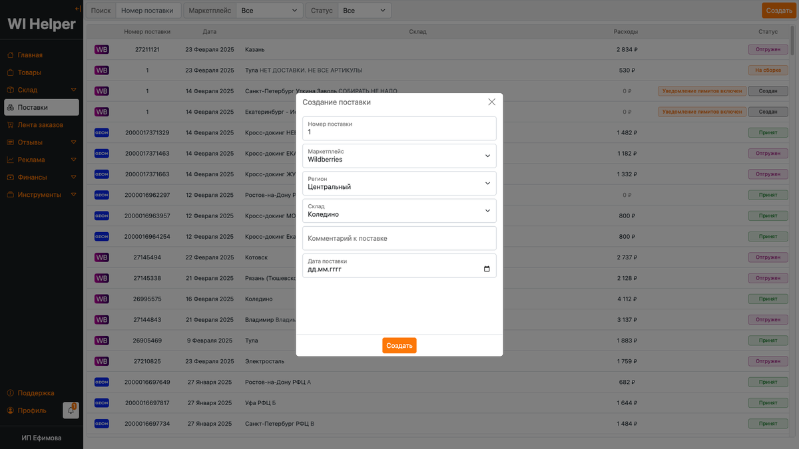The width and height of the screenshot is (799, 449).
Task: Click the Профиль user icon
Action: (x=10, y=410)
